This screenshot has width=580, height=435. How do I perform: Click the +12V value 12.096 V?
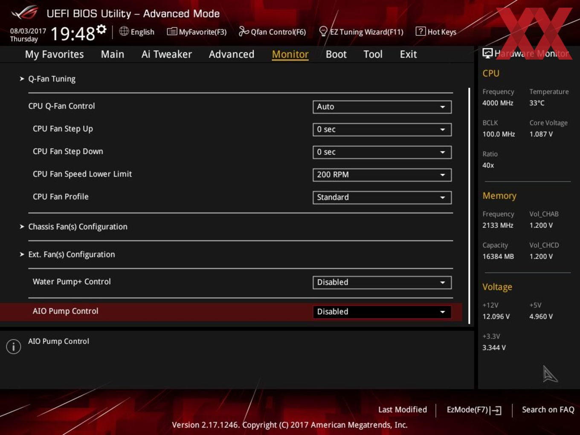pos(496,317)
